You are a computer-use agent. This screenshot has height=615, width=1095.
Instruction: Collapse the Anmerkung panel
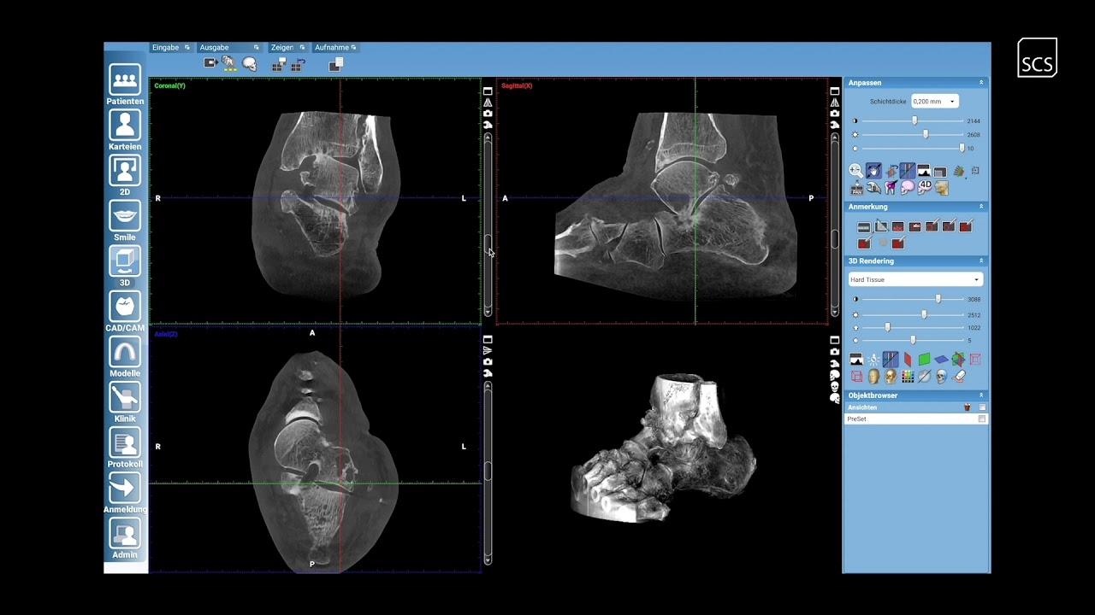click(x=980, y=206)
